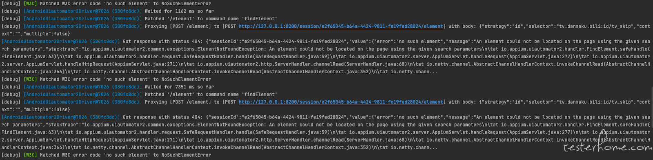Click the 'Waited for 7351 ms so far' log text
Screen dimensions: 653x160
point(179,87)
